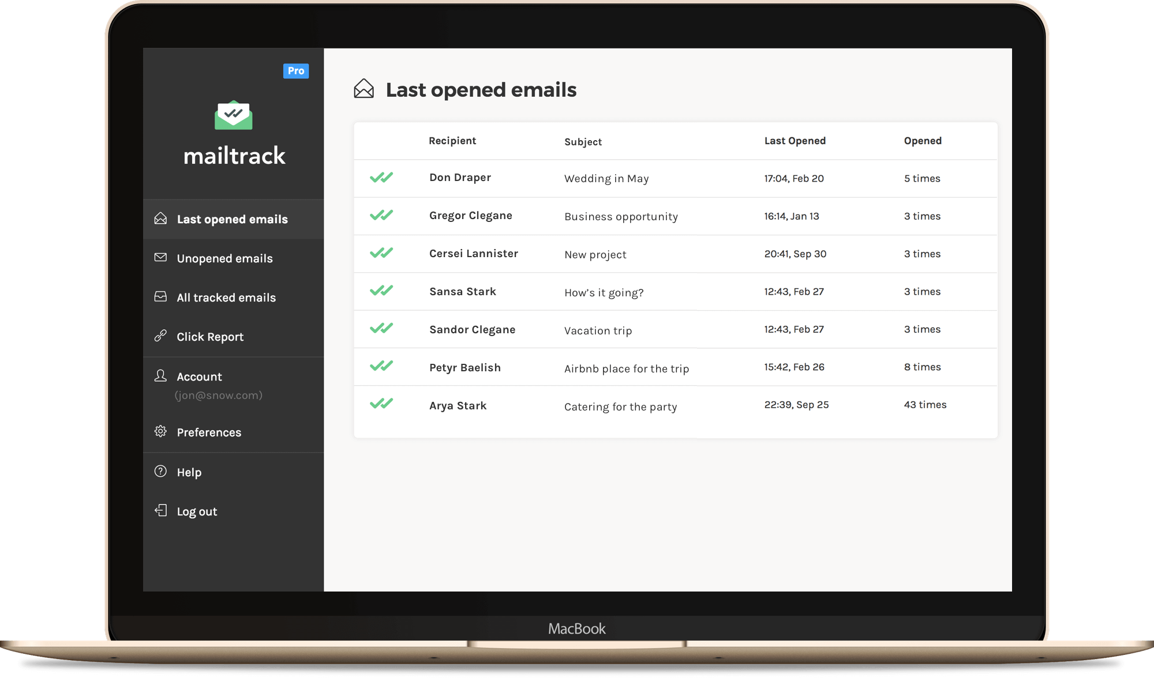This screenshot has height=678, width=1154.
Task: Open the Unopened emails section
Action: [224, 258]
